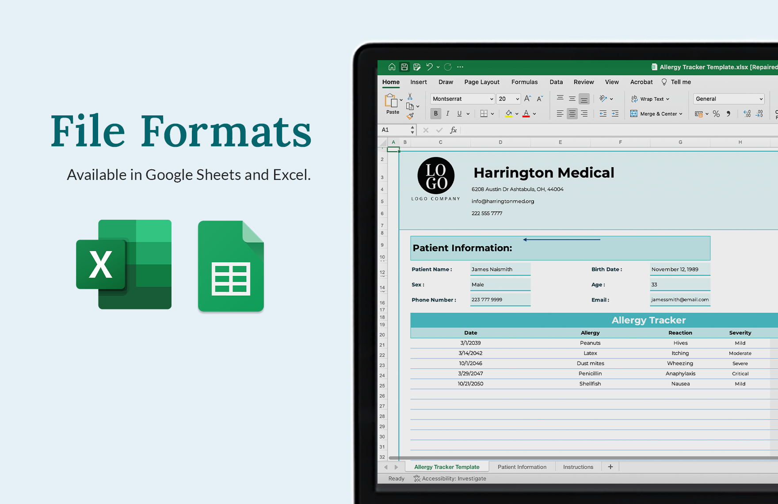This screenshot has height=504, width=778.
Task: Add a new sheet with plus button
Action: click(x=610, y=467)
